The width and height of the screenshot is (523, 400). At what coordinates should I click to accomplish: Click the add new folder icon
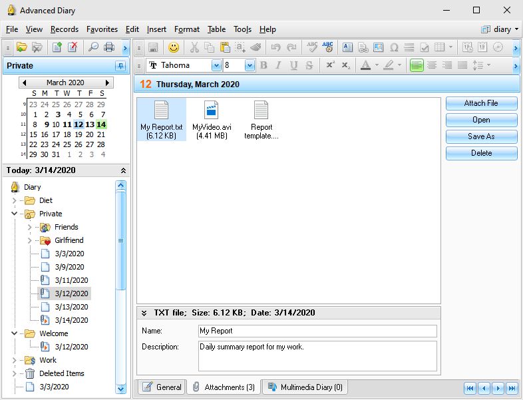22,47
